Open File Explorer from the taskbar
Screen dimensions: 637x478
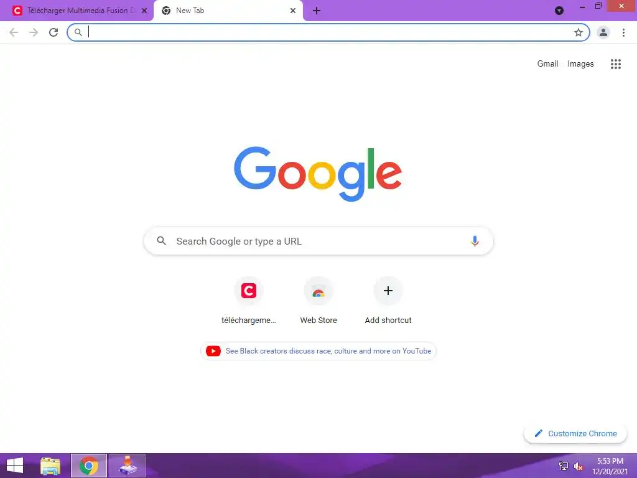tap(50, 466)
